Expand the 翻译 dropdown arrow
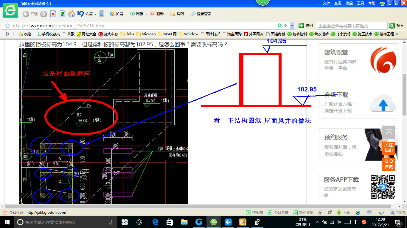The width and height of the screenshot is (407, 228). 167,14
